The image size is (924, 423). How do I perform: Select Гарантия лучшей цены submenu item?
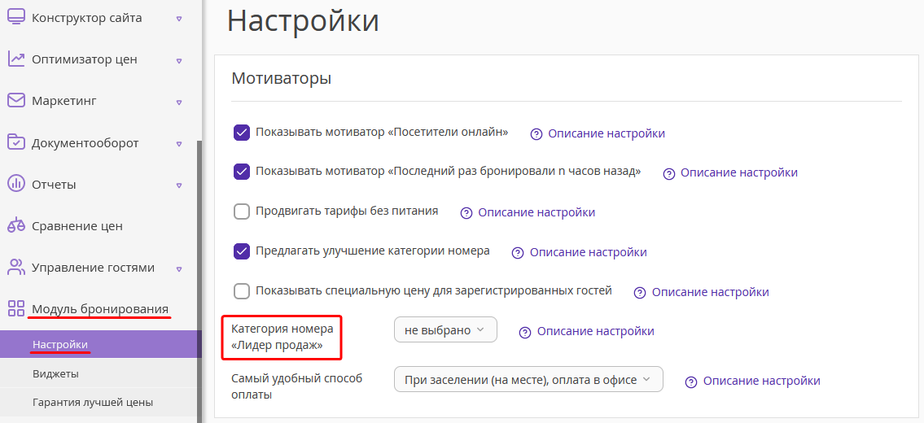[101, 403]
